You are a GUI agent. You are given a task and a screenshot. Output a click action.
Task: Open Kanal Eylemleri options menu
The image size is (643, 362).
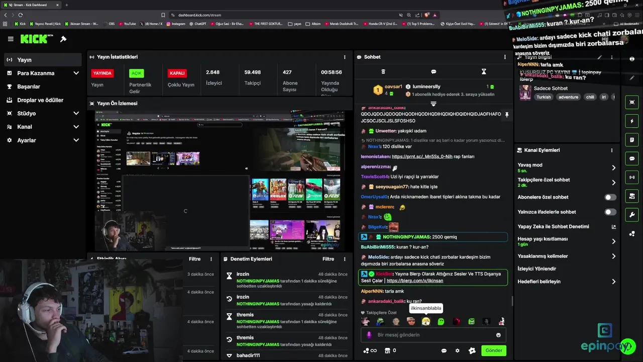click(611, 150)
